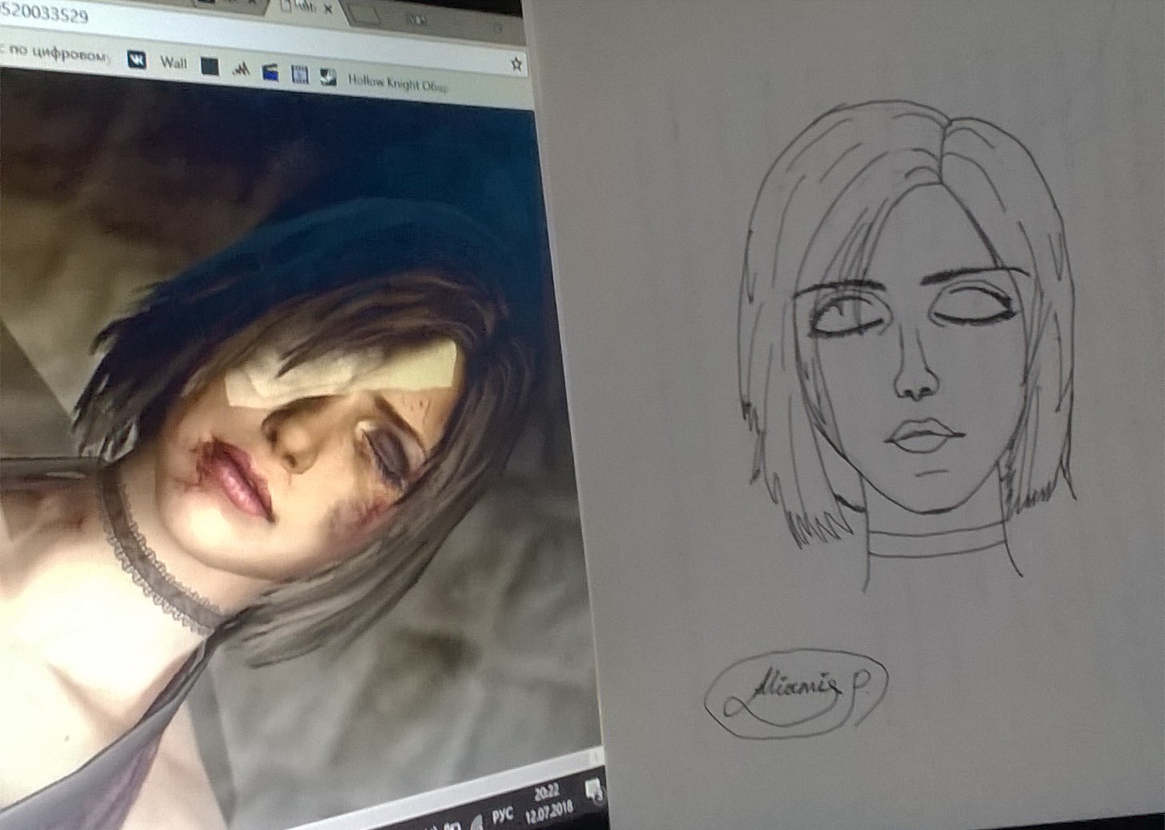Click the zigzag-shaped bookmark icon
The width and height of the screenshot is (1165, 830).
[241, 70]
